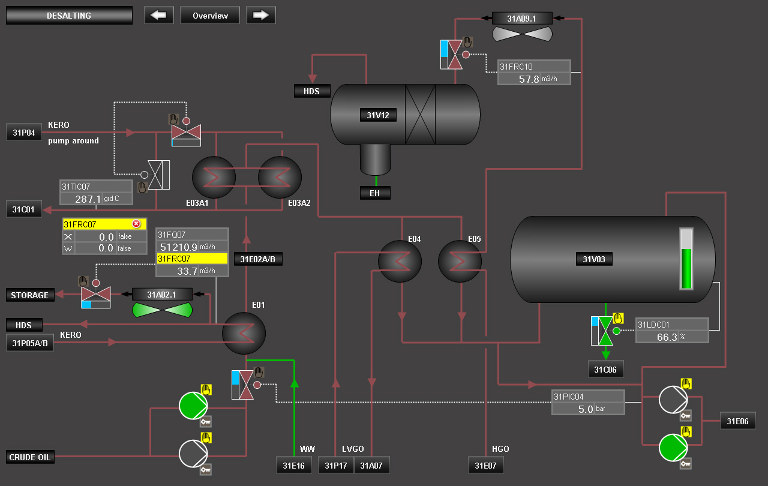Click key icon of lower 31E06 pump
Image resolution: width=768 pixels, height=486 pixels.
[x=686, y=463]
